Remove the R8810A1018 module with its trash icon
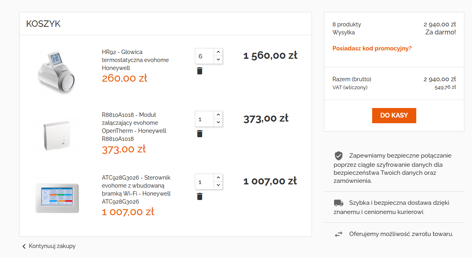The height and width of the screenshot is (258, 472). coord(200,134)
